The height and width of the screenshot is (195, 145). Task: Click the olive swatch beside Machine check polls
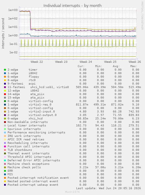tap(5, 167)
